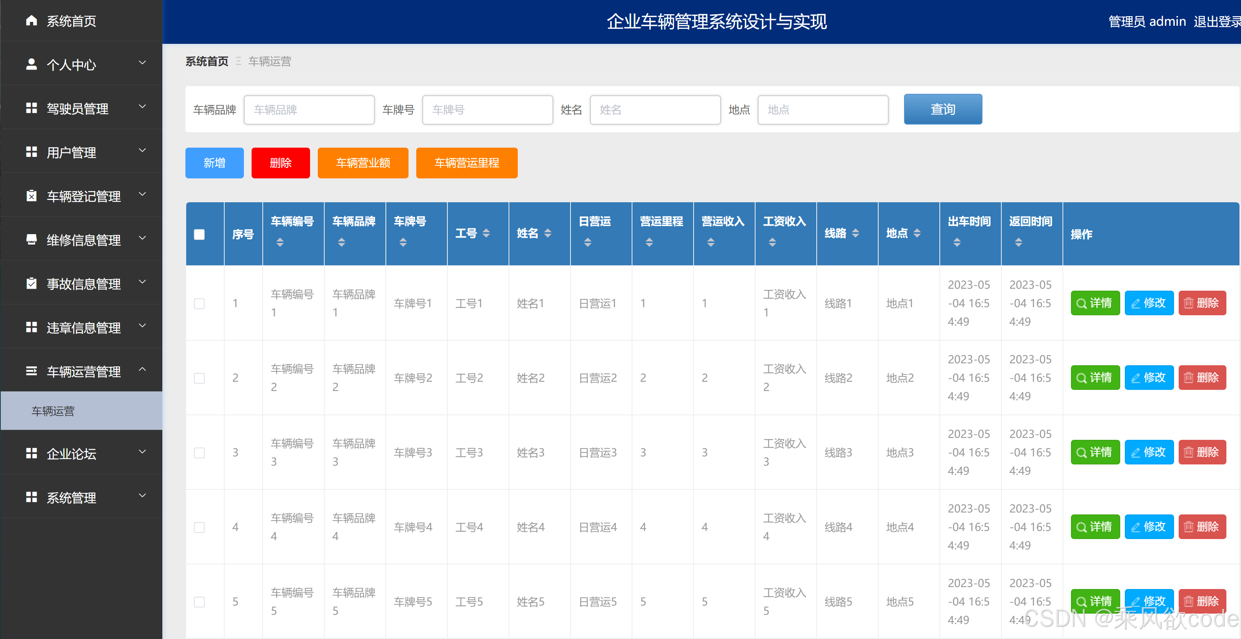Click the 车辆运营管理 list icon

point(31,371)
